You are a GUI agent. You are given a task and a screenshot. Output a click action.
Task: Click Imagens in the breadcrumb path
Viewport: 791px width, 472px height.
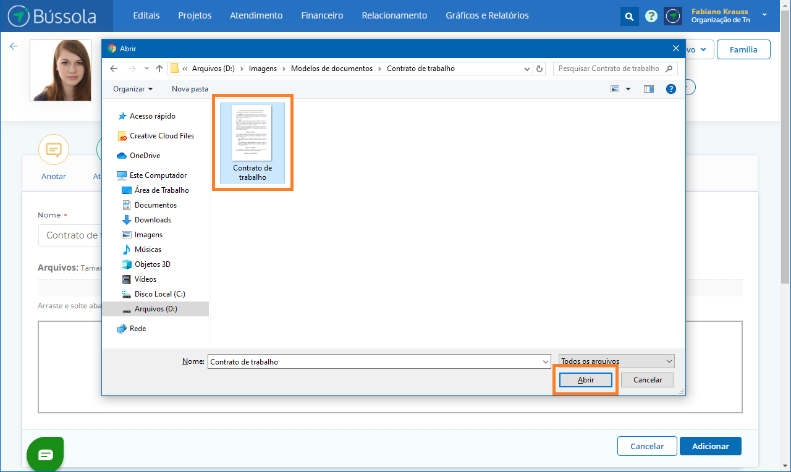click(x=263, y=69)
